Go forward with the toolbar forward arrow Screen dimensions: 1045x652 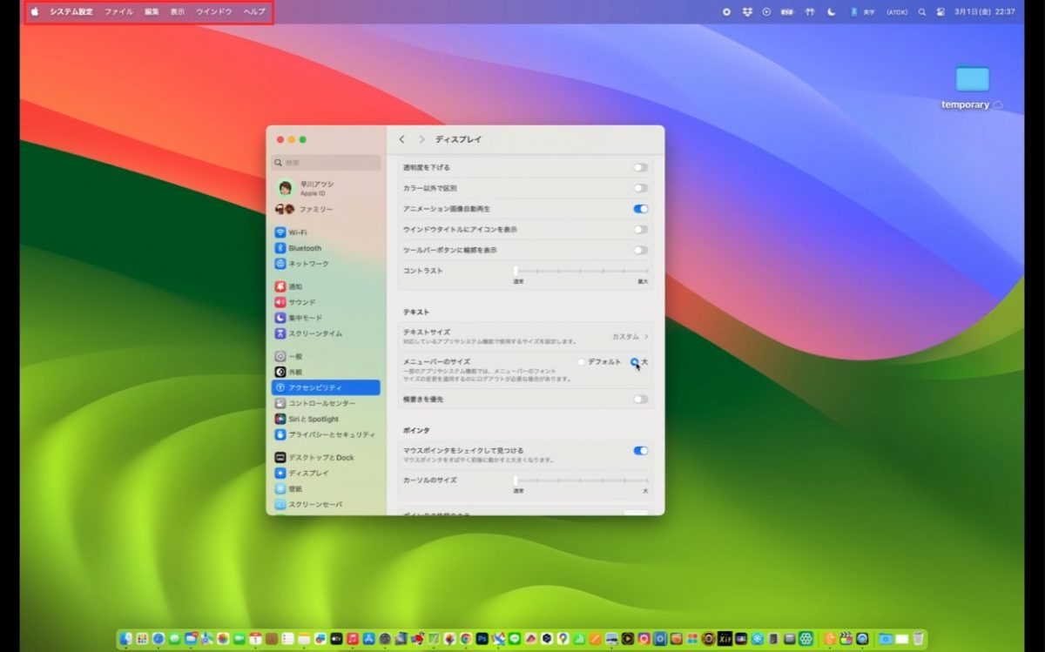click(x=421, y=139)
